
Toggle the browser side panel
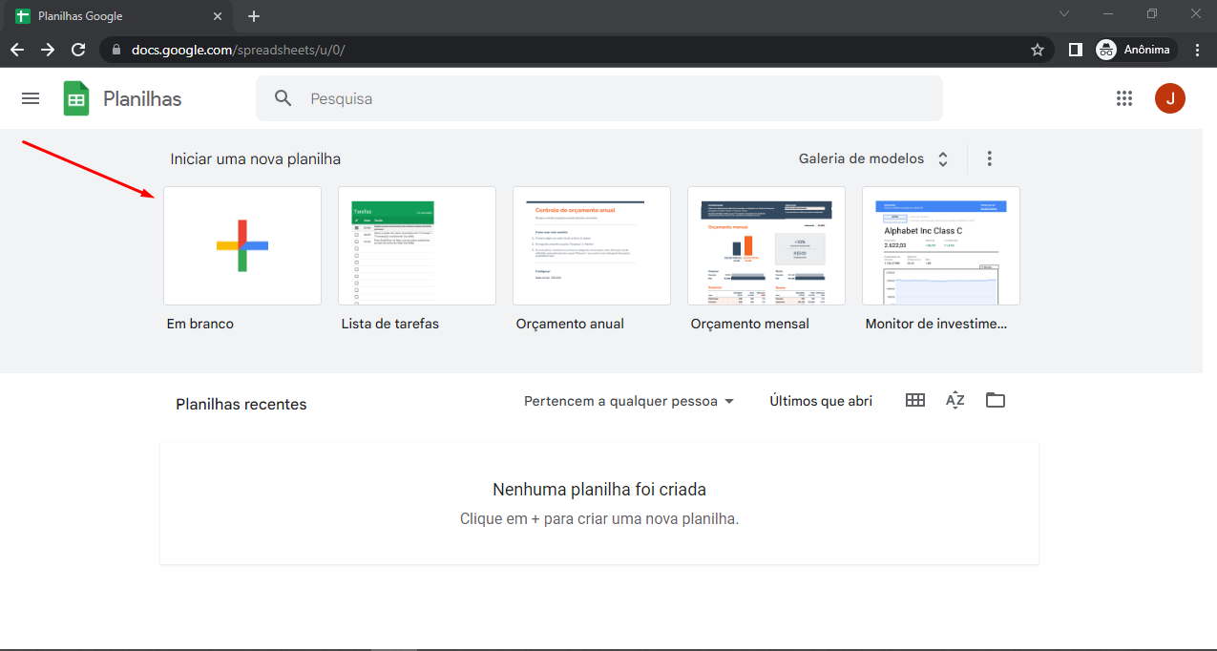pos(1075,50)
